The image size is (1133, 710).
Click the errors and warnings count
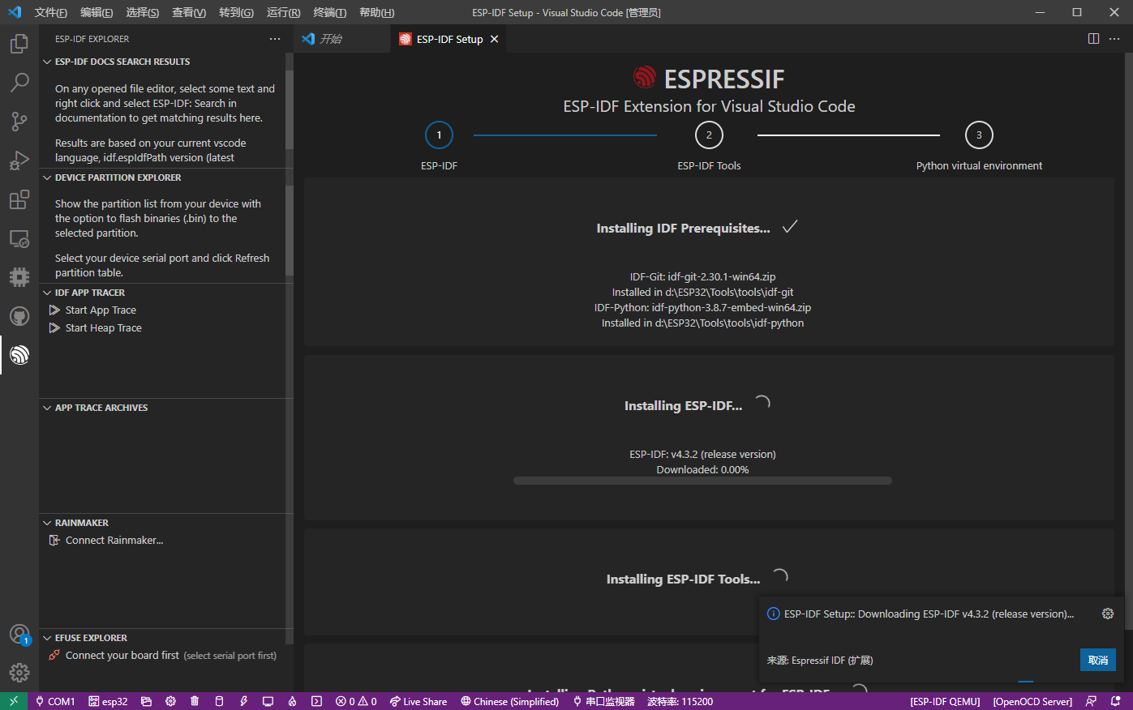coord(356,701)
